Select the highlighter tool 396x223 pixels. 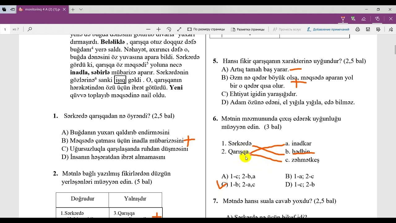tap(353, 19)
